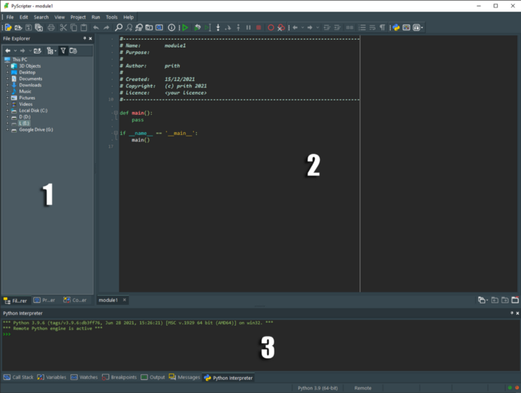Viewport: 521px width, 393px height.
Task: Collapse the def main() code fold
Action: coord(116,113)
